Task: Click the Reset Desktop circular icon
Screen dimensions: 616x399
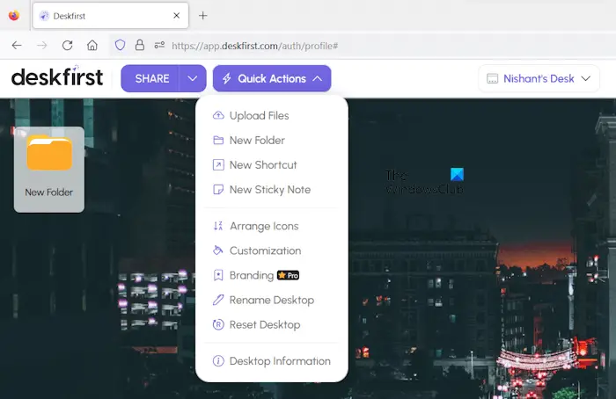Action: [218, 324]
